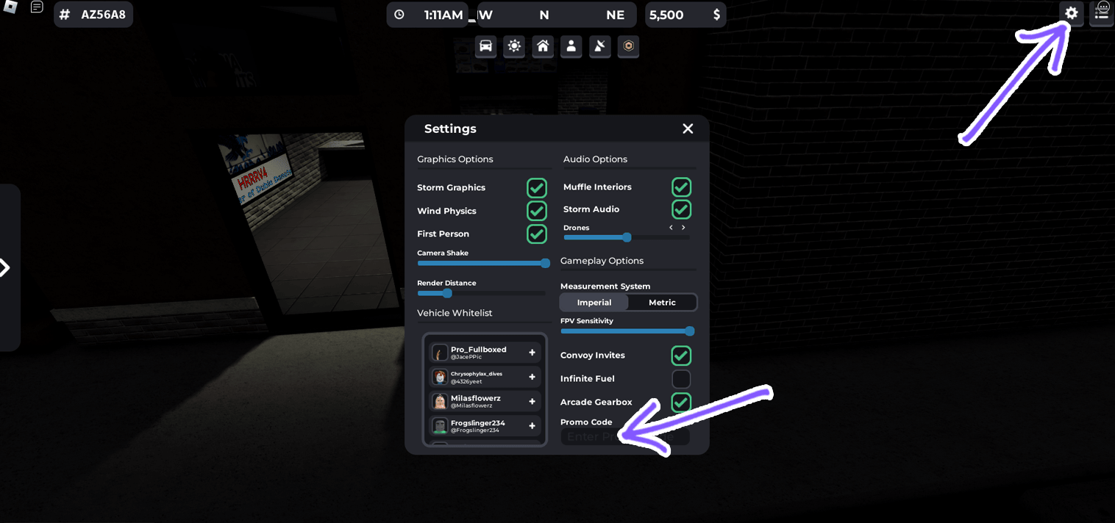Click the Drones right arrow
Viewport: 1115px width, 523px height.
(x=683, y=228)
